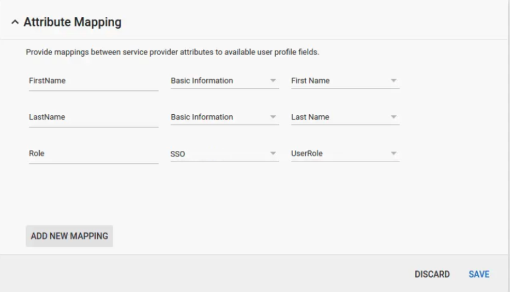Click the Attribute Mapping section title

click(x=72, y=22)
